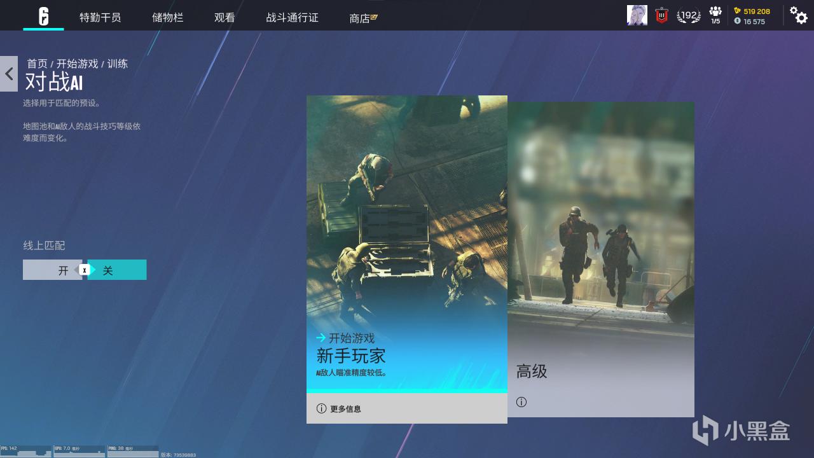Set online matchmaking to 关 off
Screen dimensions: 814x458
[x=117, y=270]
